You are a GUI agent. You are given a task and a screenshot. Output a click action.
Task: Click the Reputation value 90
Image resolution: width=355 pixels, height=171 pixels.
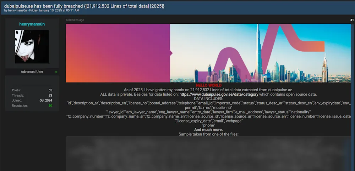click(x=50, y=106)
